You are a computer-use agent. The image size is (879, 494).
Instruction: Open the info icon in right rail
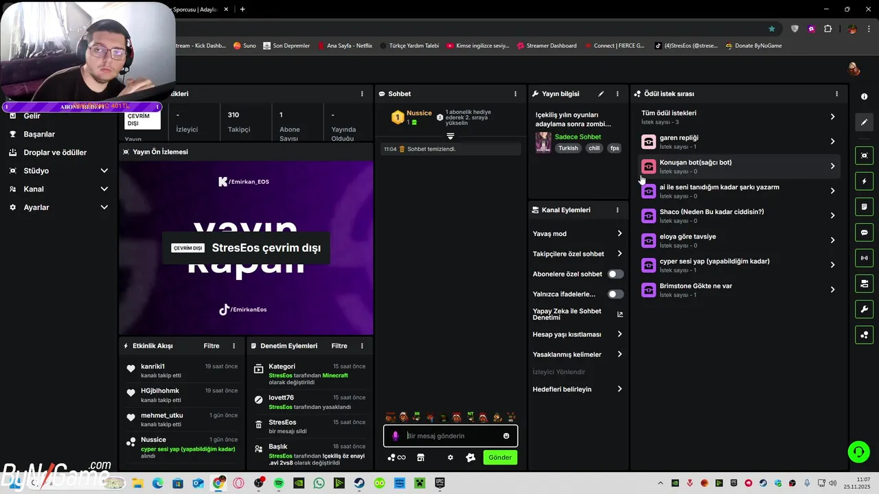coord(864,97)
